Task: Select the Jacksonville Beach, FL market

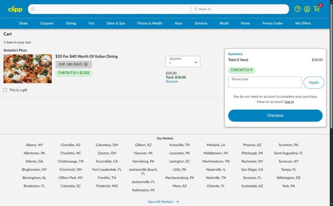Action: coord(143,172)
